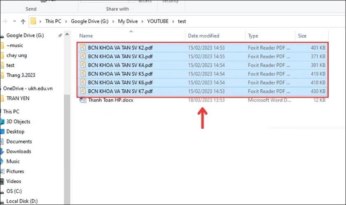Open OS (C:) drive in navigation pane

coord(14,191)
